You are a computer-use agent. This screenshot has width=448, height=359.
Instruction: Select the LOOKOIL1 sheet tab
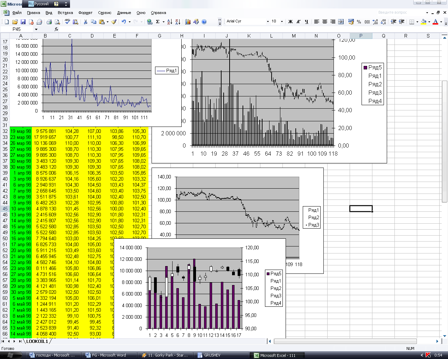pyautogui.click(x=37, y=341)
